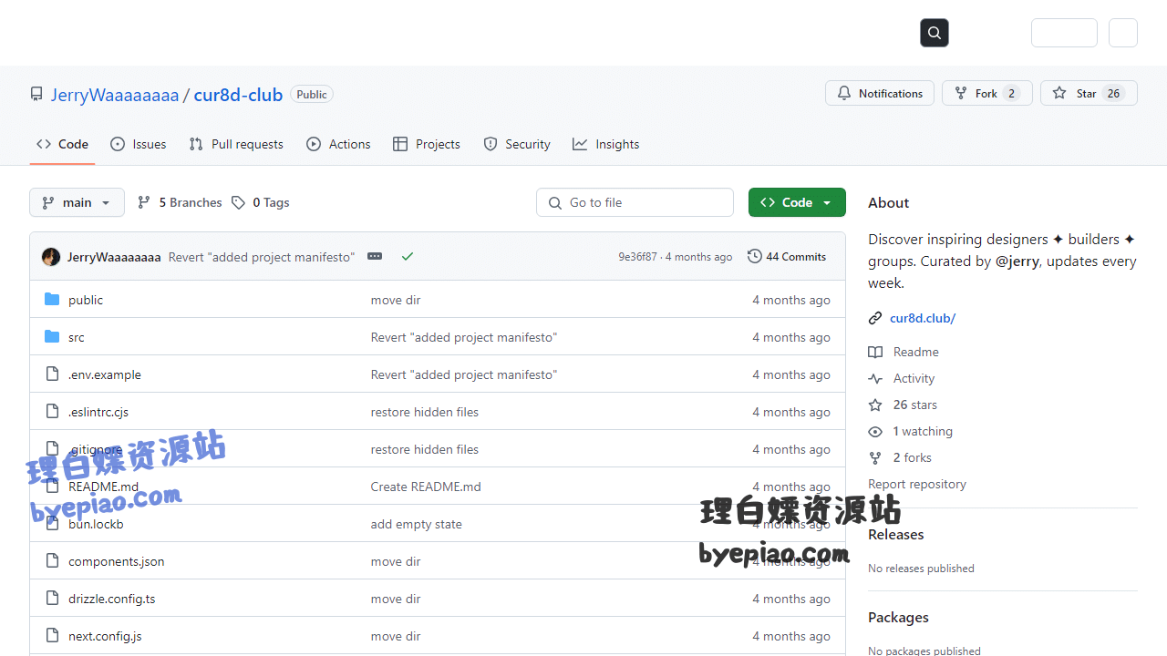Click the Activity pulse icon
Screen dimensions: 1167x656
(875, 378)
